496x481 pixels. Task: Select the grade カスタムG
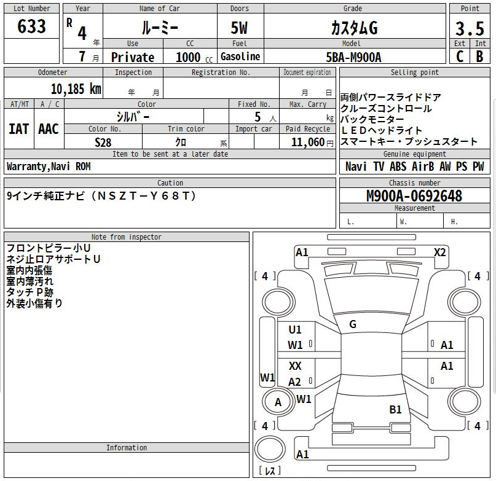(354, 28)
